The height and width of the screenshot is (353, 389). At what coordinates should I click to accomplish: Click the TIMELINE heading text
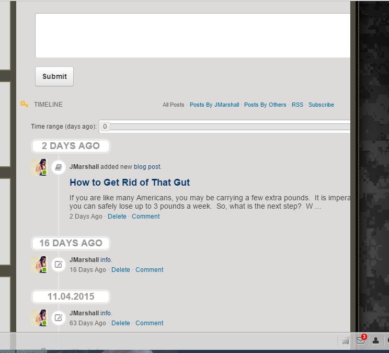[x=48, y=105]
